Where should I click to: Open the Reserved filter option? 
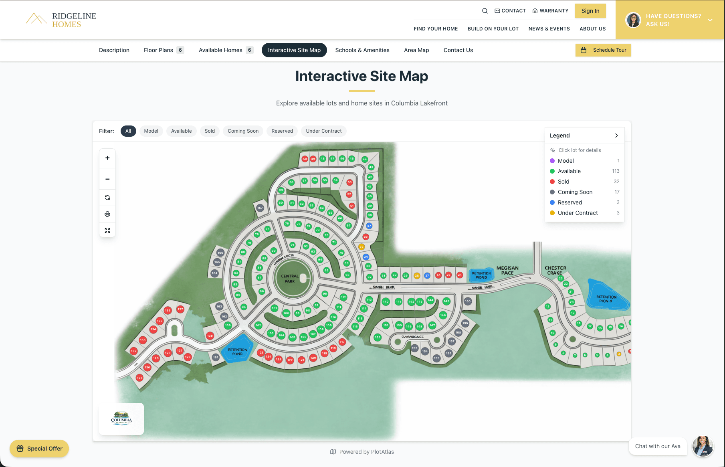pos(282,131)
